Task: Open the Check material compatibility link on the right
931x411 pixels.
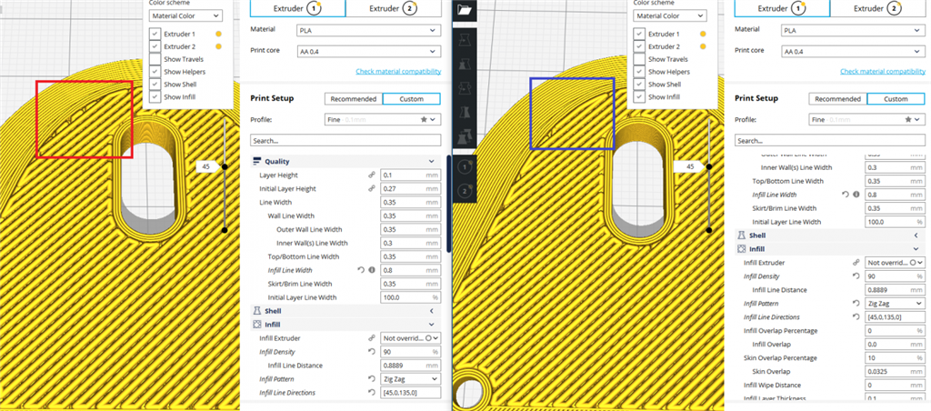Action: coord(882,72)
